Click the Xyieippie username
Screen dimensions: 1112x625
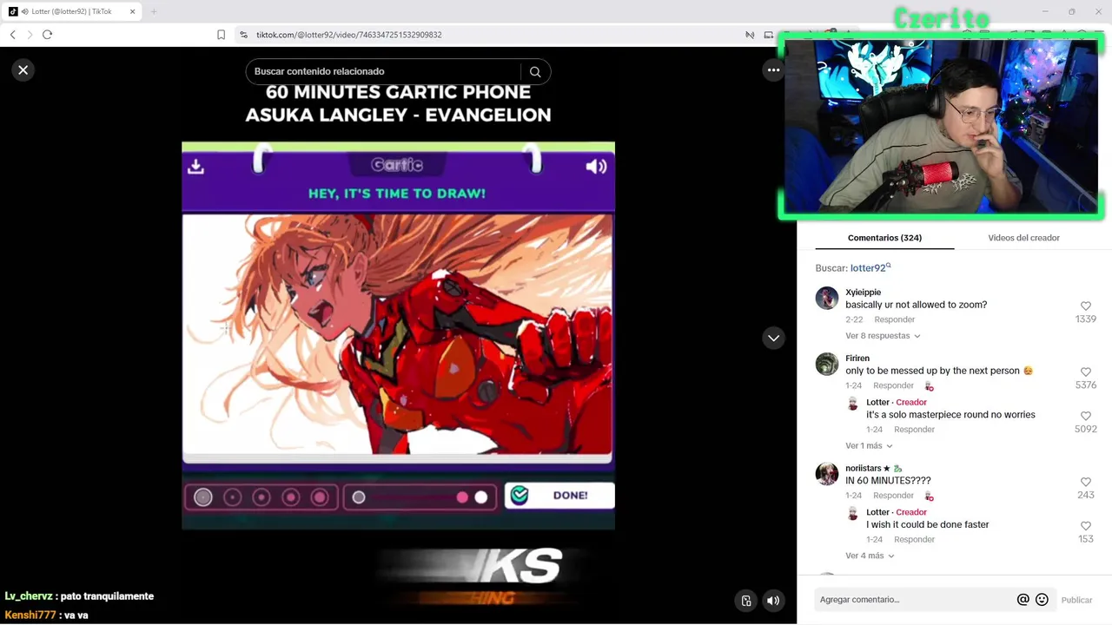(x=863, y=293)
